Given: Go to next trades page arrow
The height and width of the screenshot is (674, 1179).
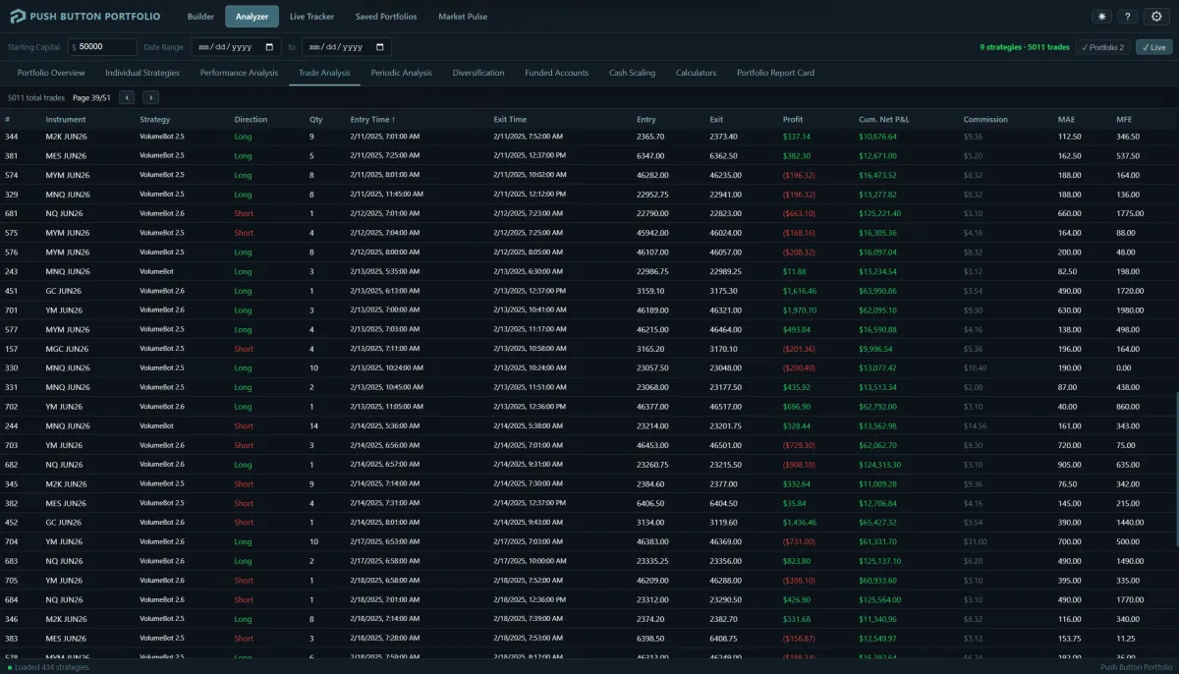Looking at the screenshot, I should click(x=150, y=97).
